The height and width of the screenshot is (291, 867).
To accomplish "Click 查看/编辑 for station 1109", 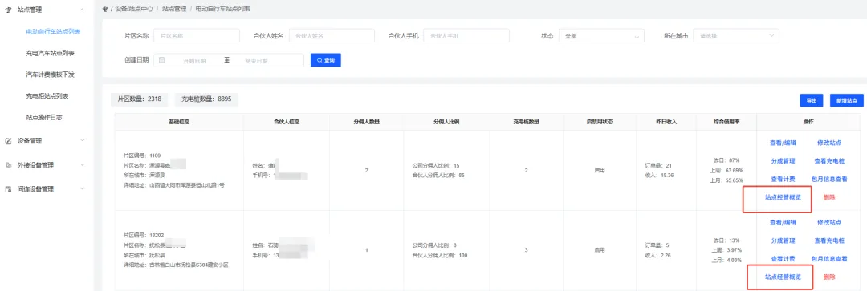I will click(783, 143).
